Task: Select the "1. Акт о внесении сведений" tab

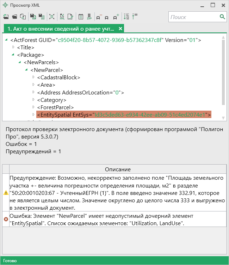Action: tap(61, 29)
